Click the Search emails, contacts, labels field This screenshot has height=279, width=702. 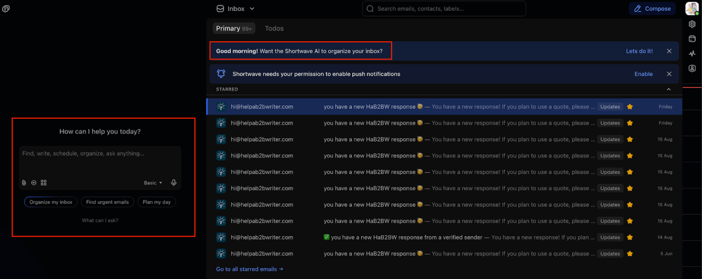point(443,9)
